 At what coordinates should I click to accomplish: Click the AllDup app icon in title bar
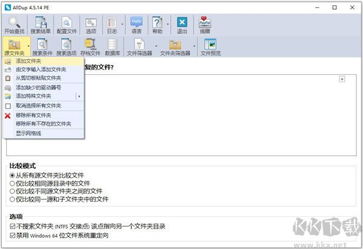8,7
